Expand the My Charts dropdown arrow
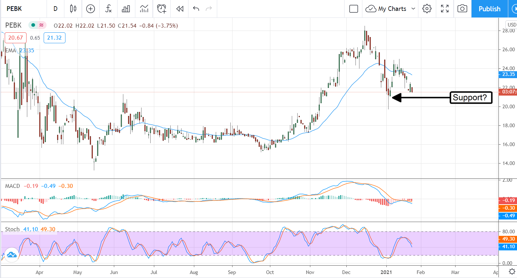The width and height of the screenshot is (517, 278). click(x=413, y=9)
